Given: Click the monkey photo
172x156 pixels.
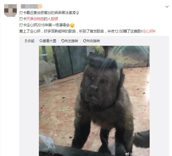Looking at the screenshot, I should coord(94,101).
